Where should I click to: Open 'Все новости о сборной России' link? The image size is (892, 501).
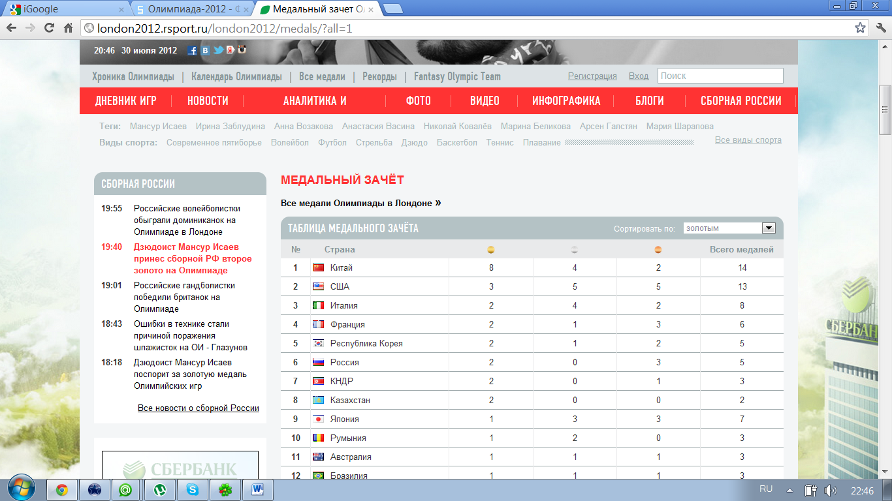click(x=198, y=408)
